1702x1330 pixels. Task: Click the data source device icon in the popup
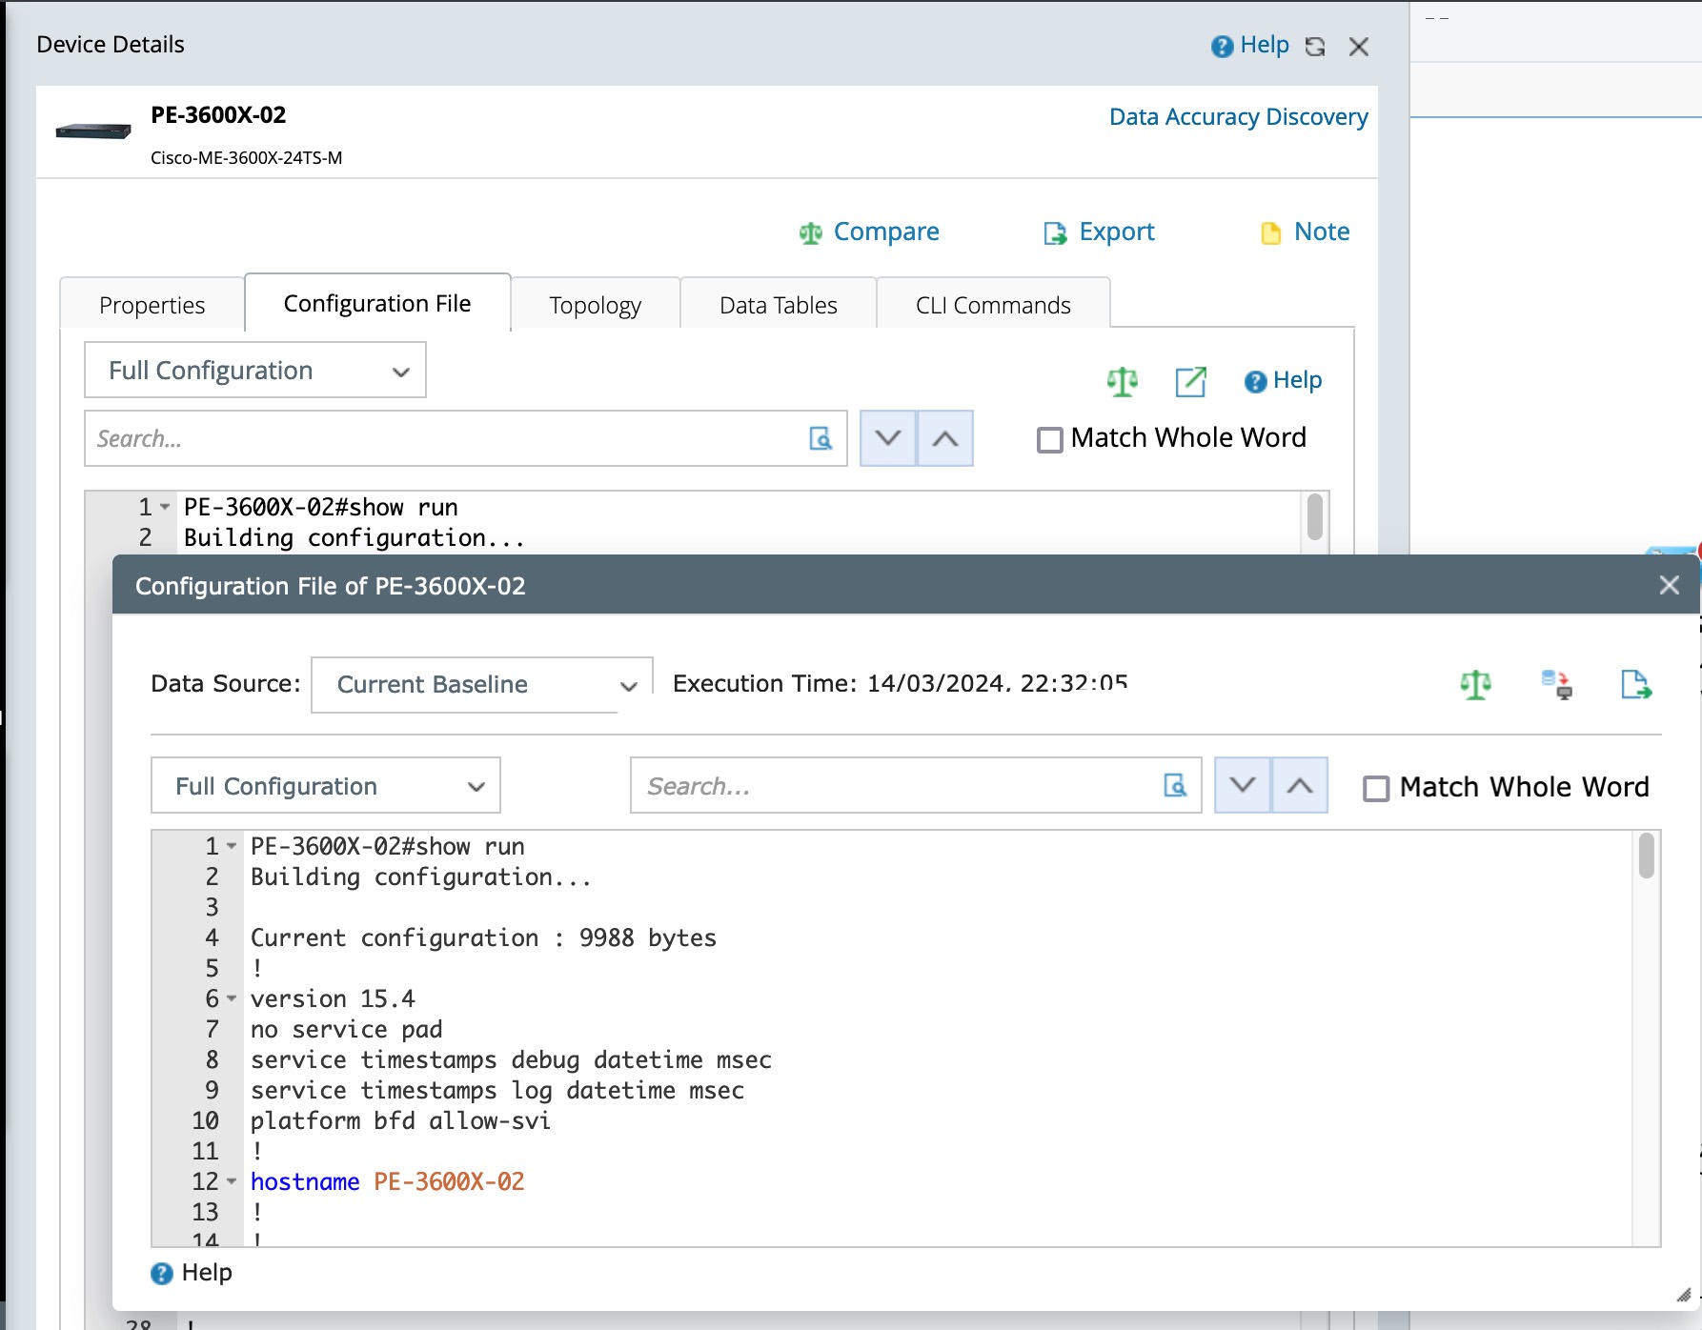tap(1556, 684)
